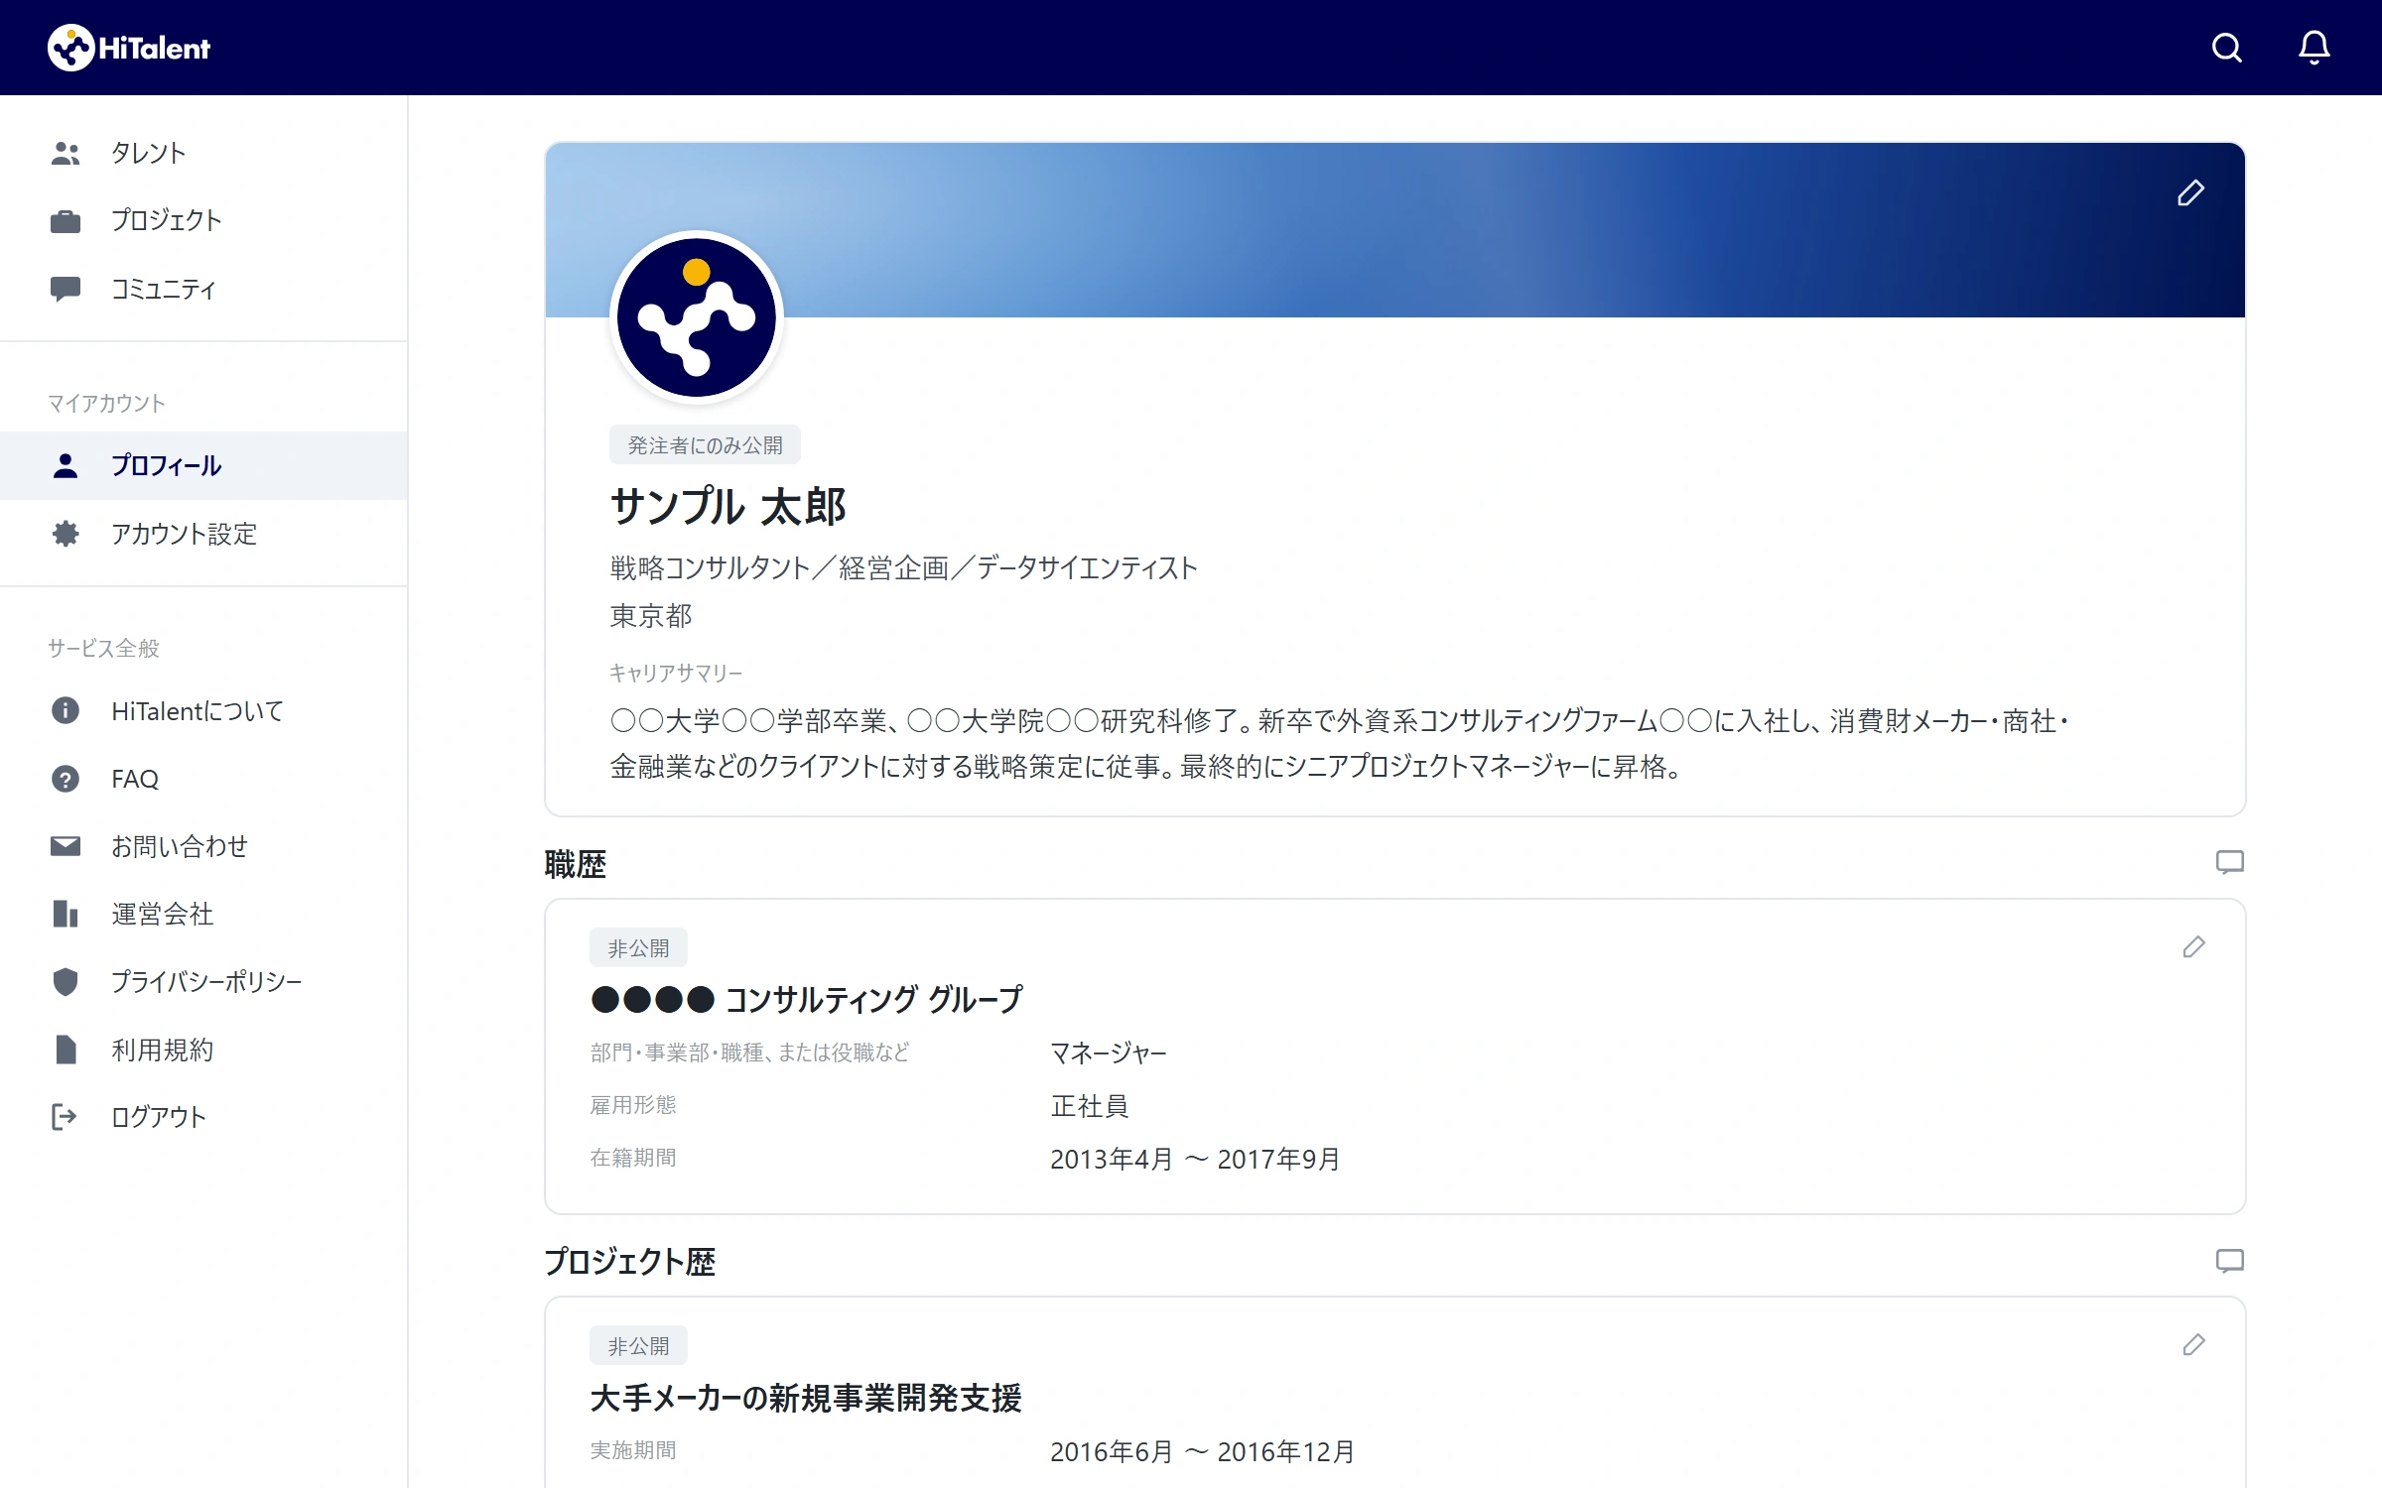Image resolution: width=2382 pixels, height=1488 pixels.
Task: Open HiTalentについて page link
Action: click(203, 710)
